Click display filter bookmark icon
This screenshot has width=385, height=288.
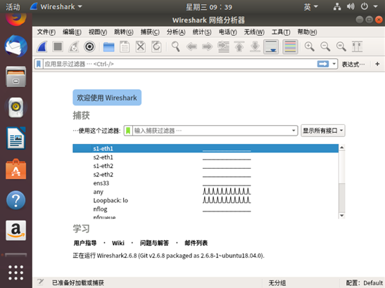click(x=39, y=64)
